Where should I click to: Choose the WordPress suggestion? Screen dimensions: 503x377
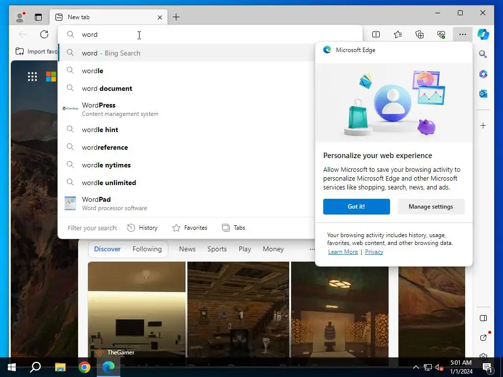(x=186, y=109)
